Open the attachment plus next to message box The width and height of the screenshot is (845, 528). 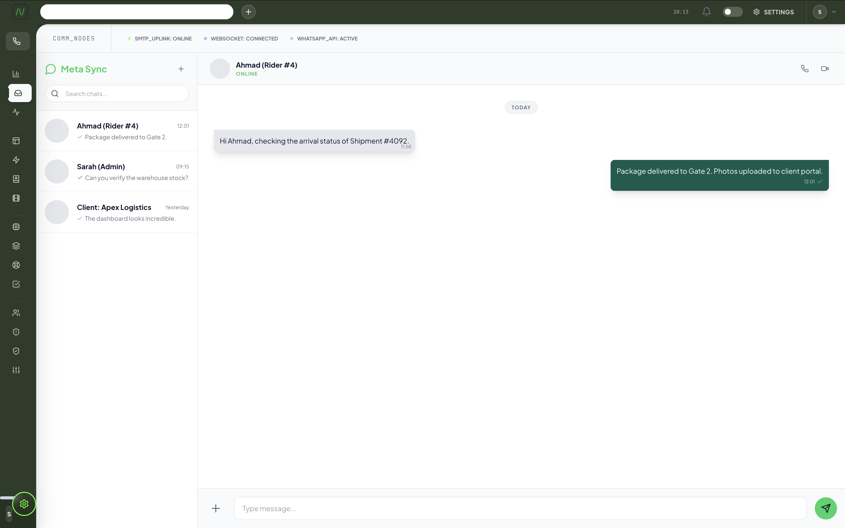[216, 508]
